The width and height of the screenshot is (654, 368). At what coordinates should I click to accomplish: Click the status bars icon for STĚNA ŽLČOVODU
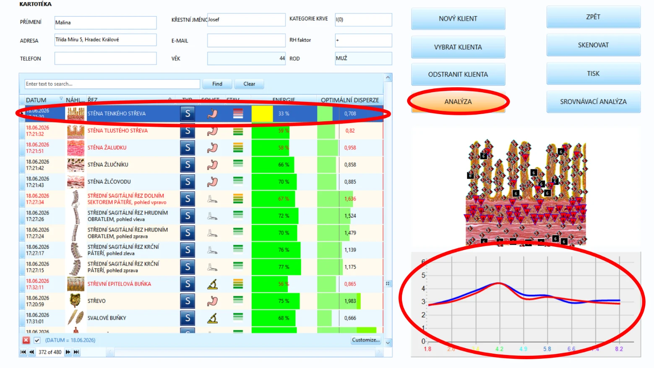coord(238,180)
